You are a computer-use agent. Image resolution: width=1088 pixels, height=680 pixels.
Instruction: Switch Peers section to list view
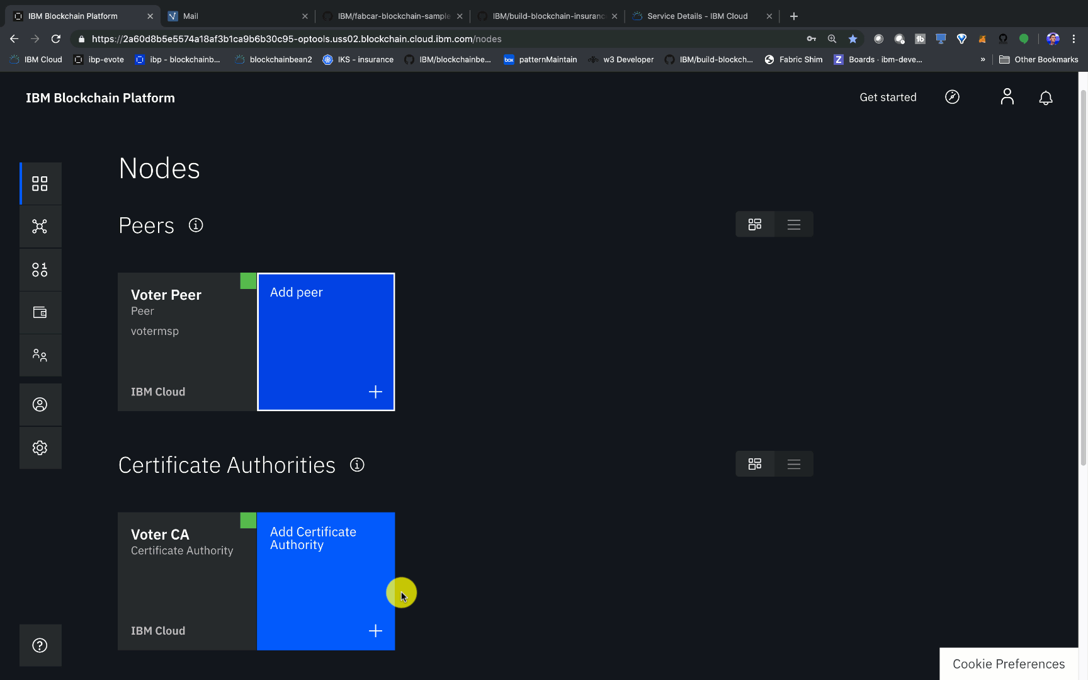pos(794,224)
